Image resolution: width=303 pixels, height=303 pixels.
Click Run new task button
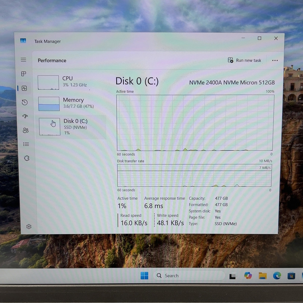[x=244, y=60]
